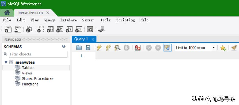This screenshot has height=105, width=239.
Task: Close the Query 1 tab
Action: (93, 40)
